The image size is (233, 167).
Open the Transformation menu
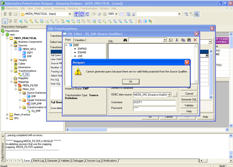89,8
